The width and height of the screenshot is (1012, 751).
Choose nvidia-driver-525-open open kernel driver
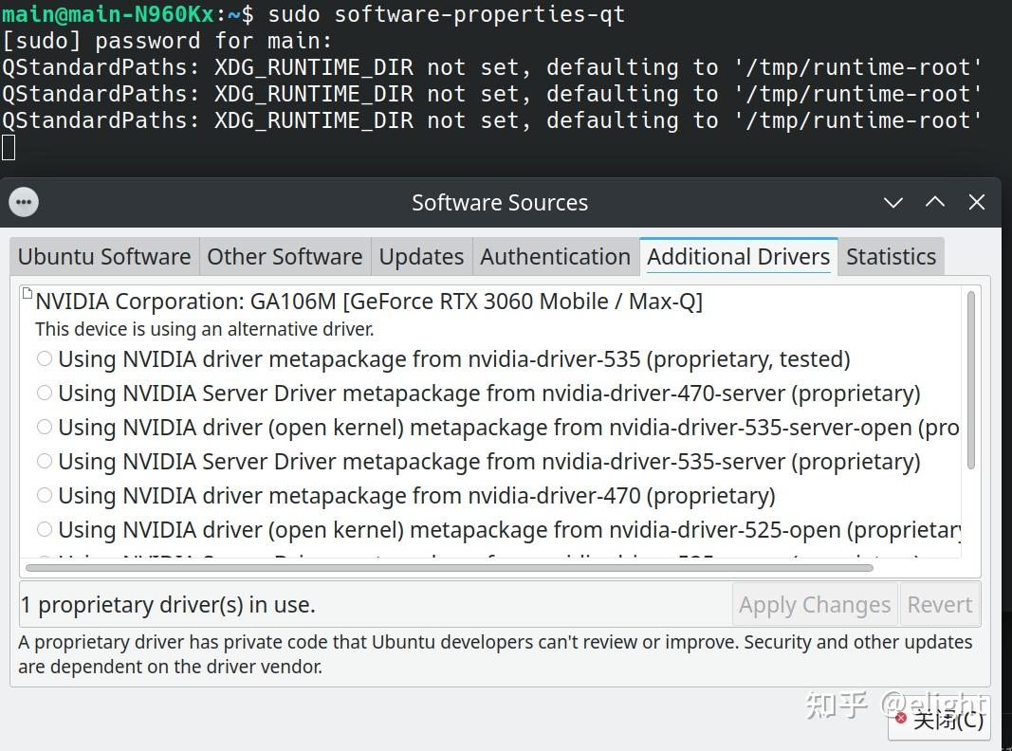[x=45, y=529]
